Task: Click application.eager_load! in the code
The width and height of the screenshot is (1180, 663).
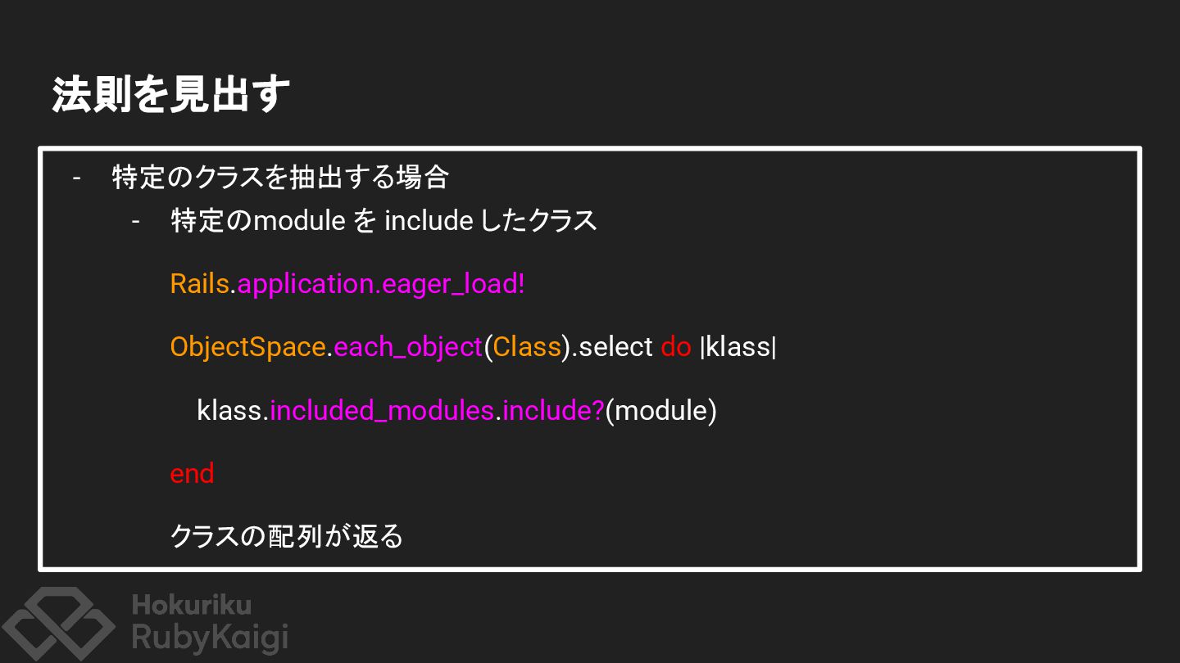Action: point(381,285)
